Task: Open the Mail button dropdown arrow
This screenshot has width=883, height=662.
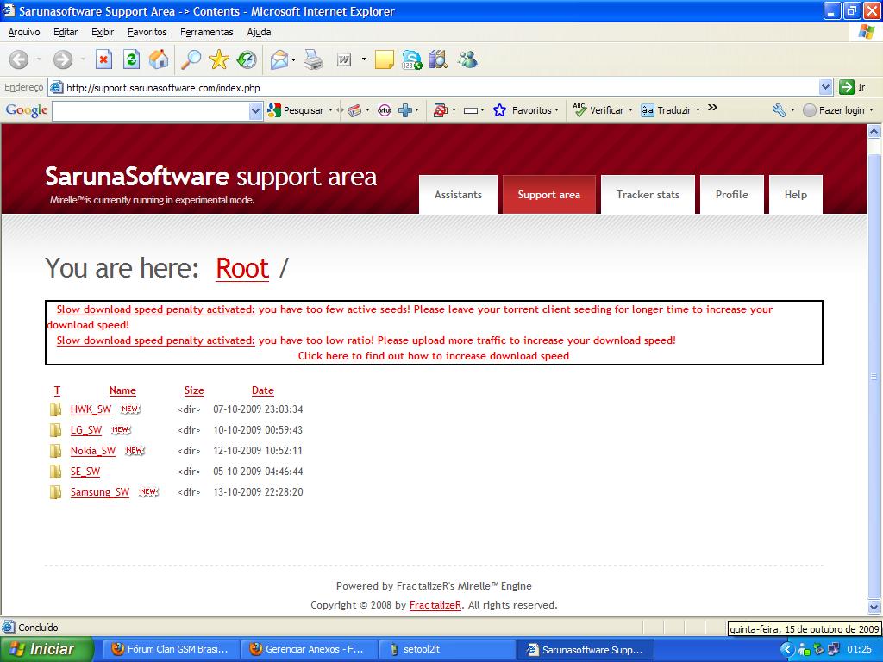Action: tap(293, 59)
